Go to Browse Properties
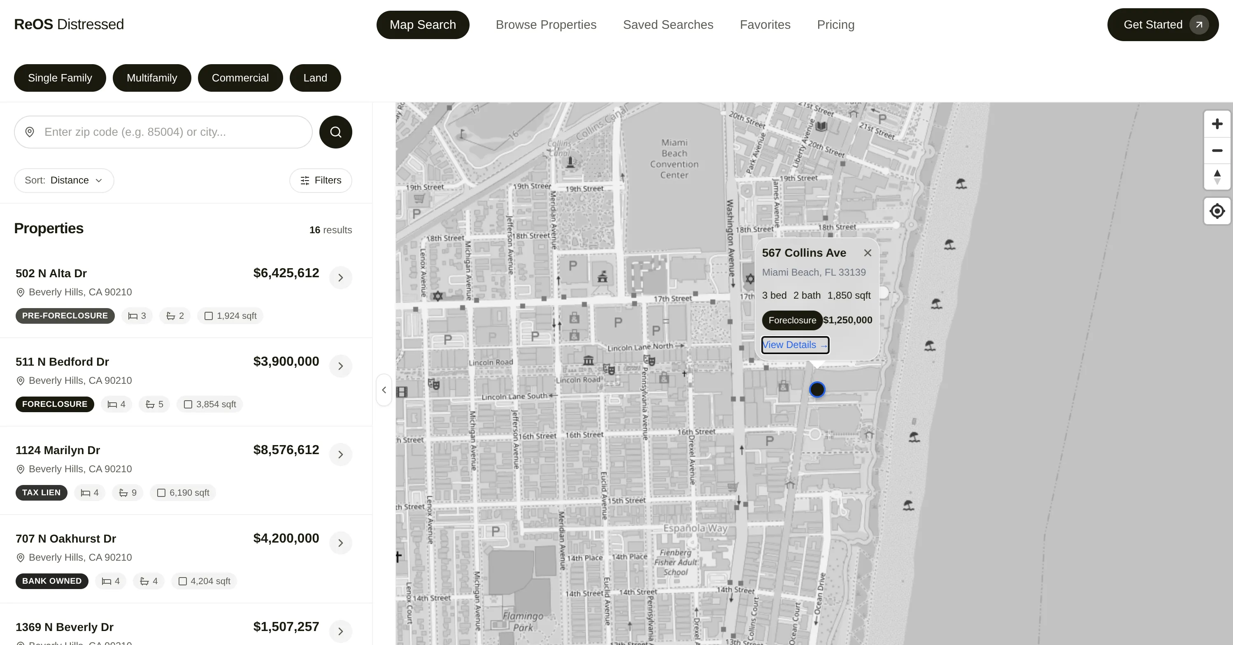The width and height of the screenshot is (1233, 645). click(x=546, y=25)
